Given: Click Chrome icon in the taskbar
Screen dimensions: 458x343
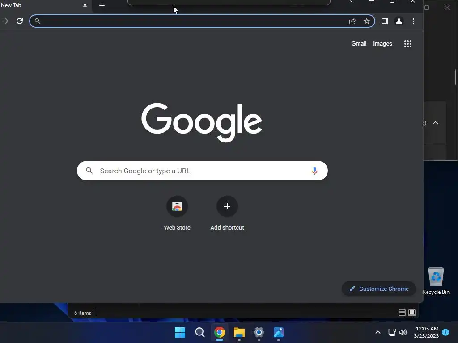Looking at the screenshot, I should [x=219, y=332].
